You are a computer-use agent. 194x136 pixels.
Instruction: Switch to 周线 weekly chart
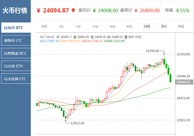click(x=164, y=27)
